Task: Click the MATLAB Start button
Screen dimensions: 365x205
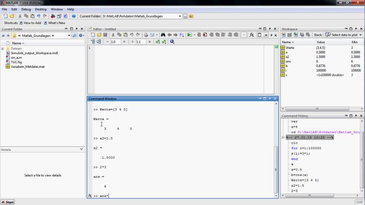Action: click(x=7, y=202)
